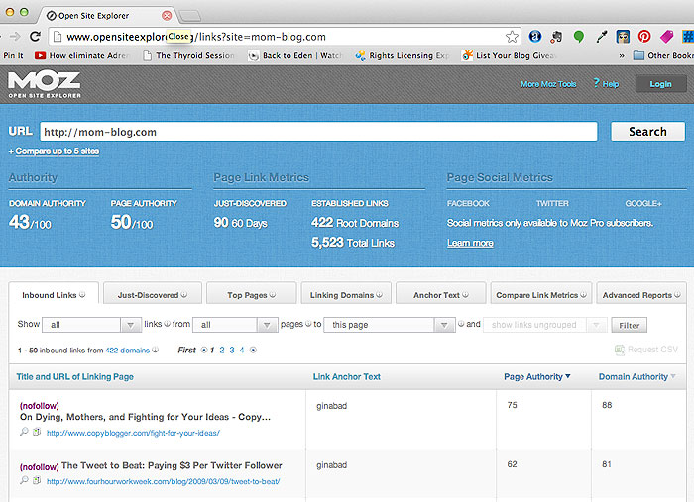Screen dimensions: 694x502
Task: Go to next results page arrow
Action: [x=253, y=350]
